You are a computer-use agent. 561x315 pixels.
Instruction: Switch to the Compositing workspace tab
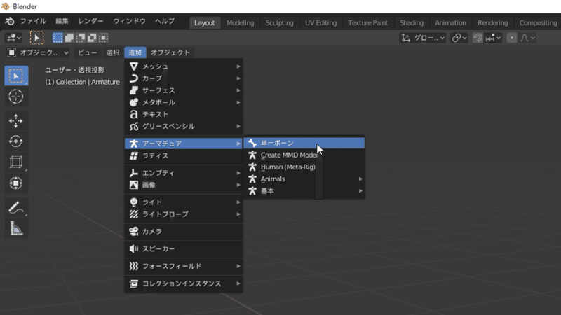[538, 23]
